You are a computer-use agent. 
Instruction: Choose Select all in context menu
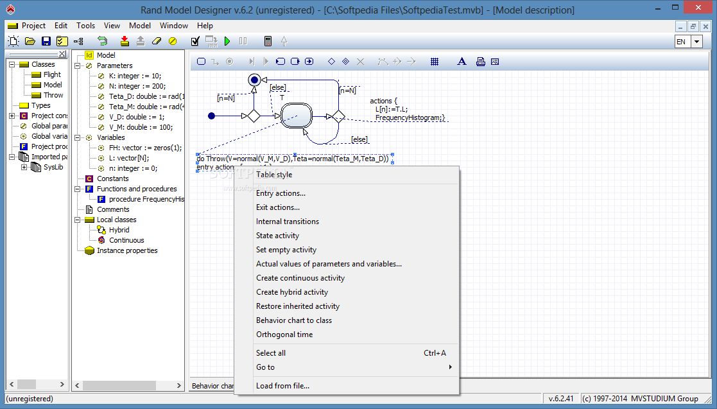[x=347, y=352]
